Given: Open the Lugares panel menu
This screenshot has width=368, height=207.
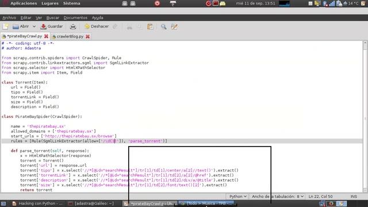Looking at the screenshot, I should 50,3.
